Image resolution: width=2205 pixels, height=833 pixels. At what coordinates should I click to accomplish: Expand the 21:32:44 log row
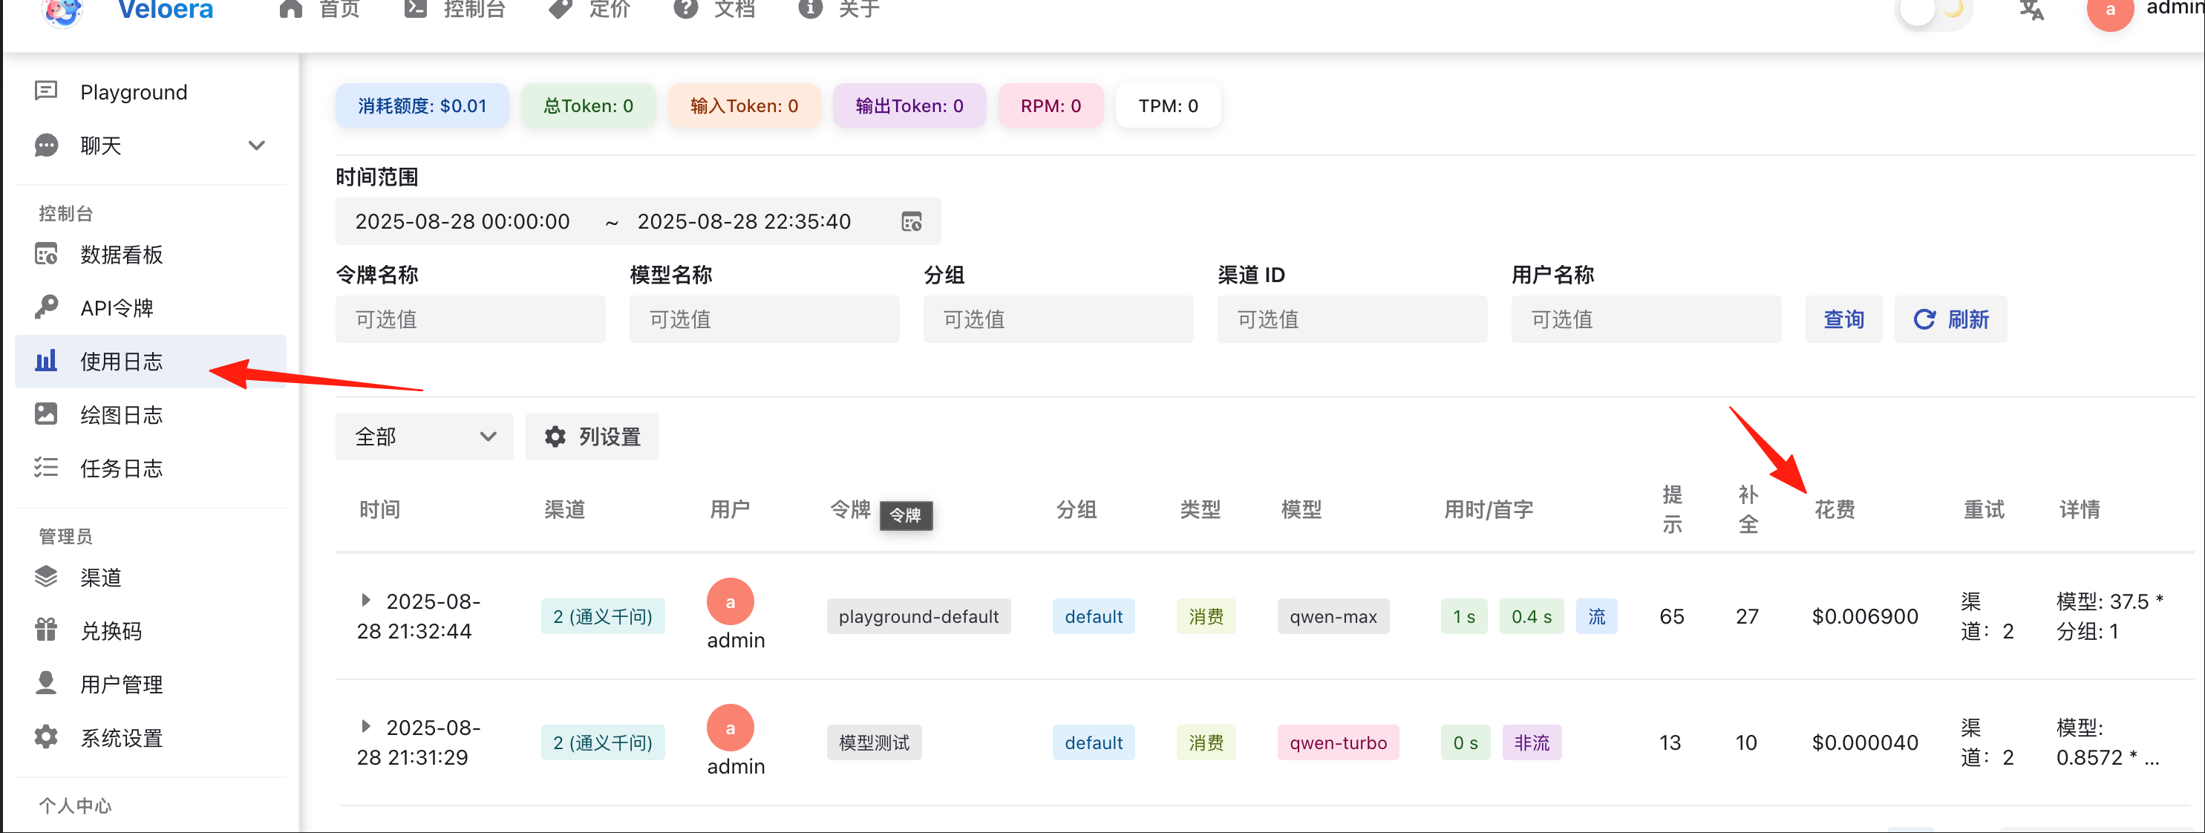tap(365, 600)
